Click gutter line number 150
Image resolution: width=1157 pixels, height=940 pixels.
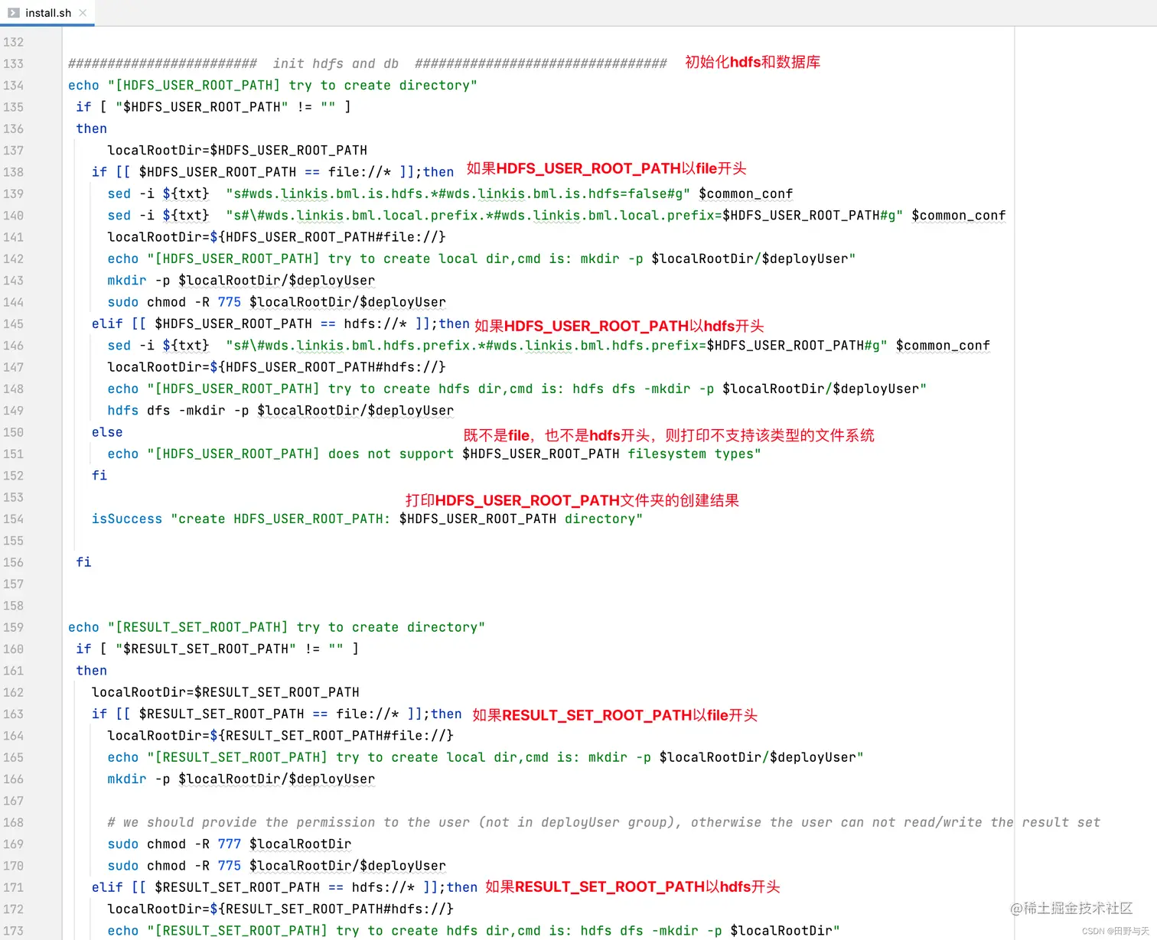(x=13, y=432)
